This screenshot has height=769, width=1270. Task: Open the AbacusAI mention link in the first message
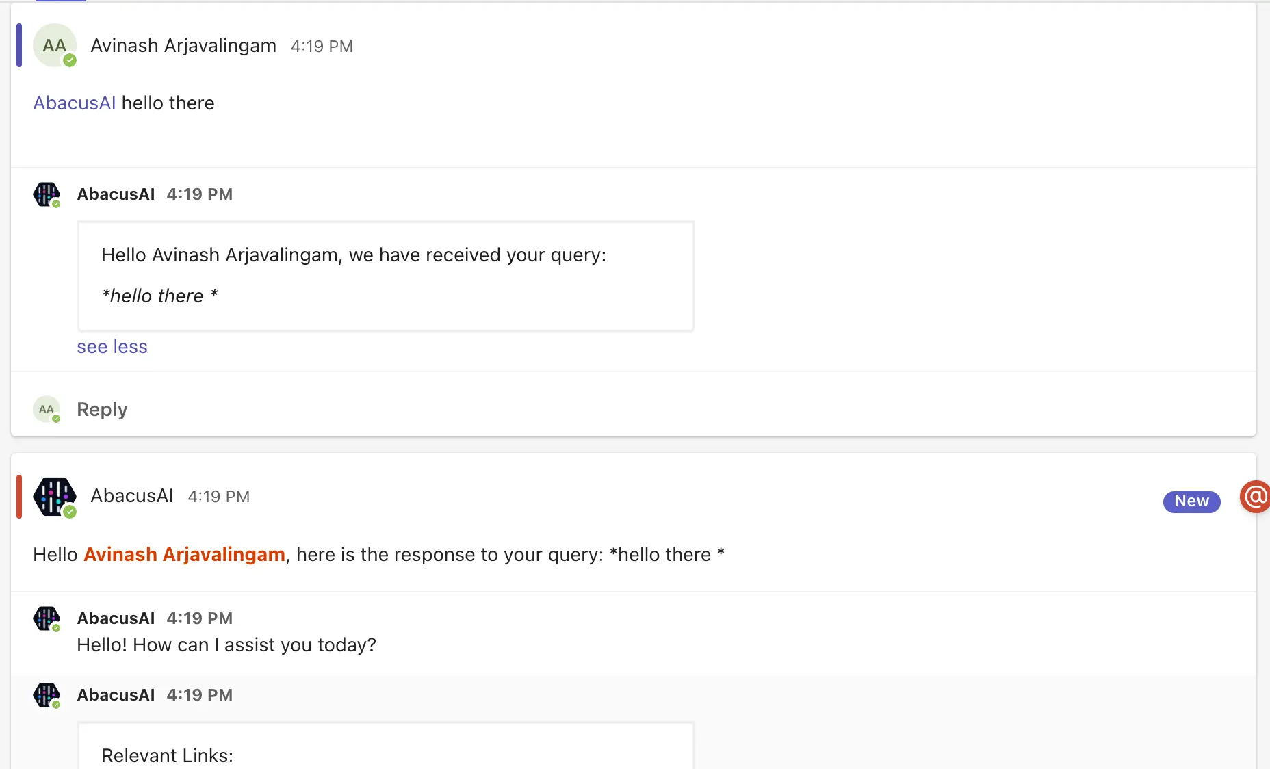tap(73, 103)
